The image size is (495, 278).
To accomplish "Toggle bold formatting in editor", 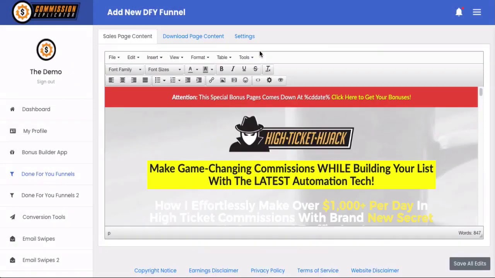I will [x=222, y=69].
